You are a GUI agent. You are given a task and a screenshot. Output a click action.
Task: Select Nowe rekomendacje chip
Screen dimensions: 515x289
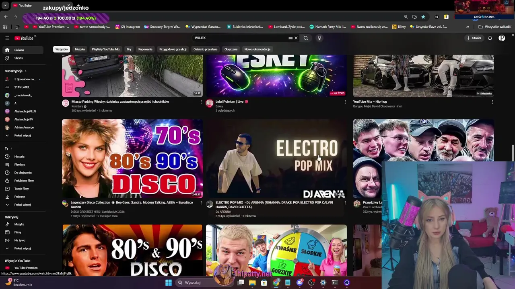[x=257, y=49]
